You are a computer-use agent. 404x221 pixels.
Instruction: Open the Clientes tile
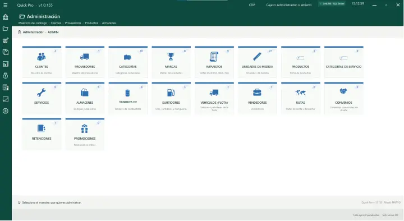click(x=42, y=62)
